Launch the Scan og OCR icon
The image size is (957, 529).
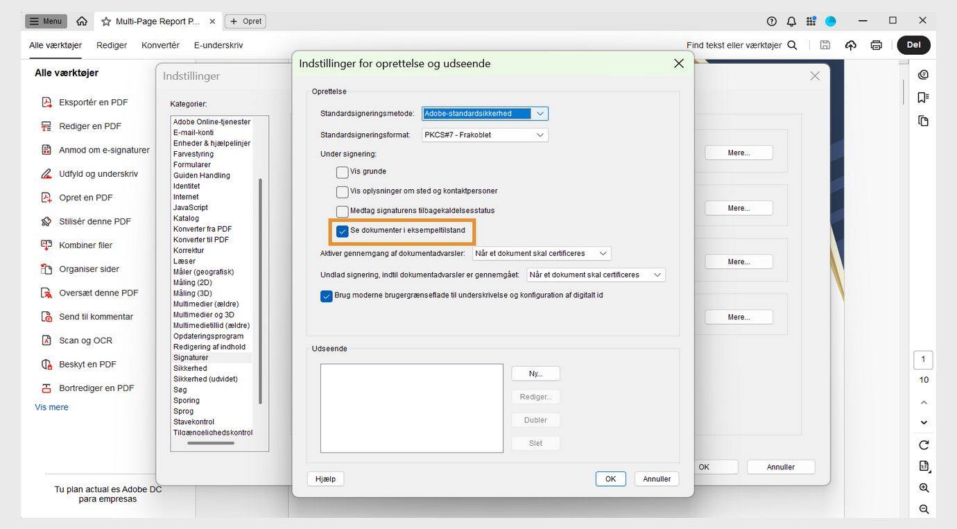(x=46, y=340)
